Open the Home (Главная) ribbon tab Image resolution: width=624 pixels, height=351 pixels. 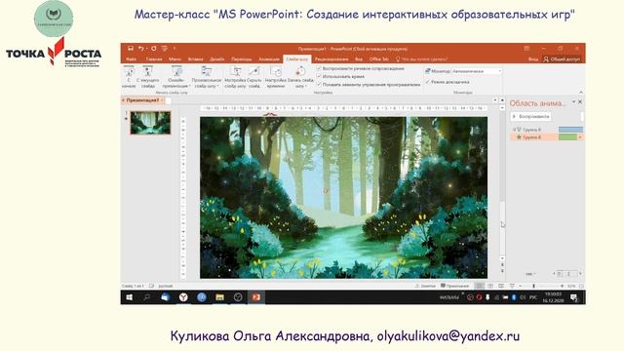point(154,58)
